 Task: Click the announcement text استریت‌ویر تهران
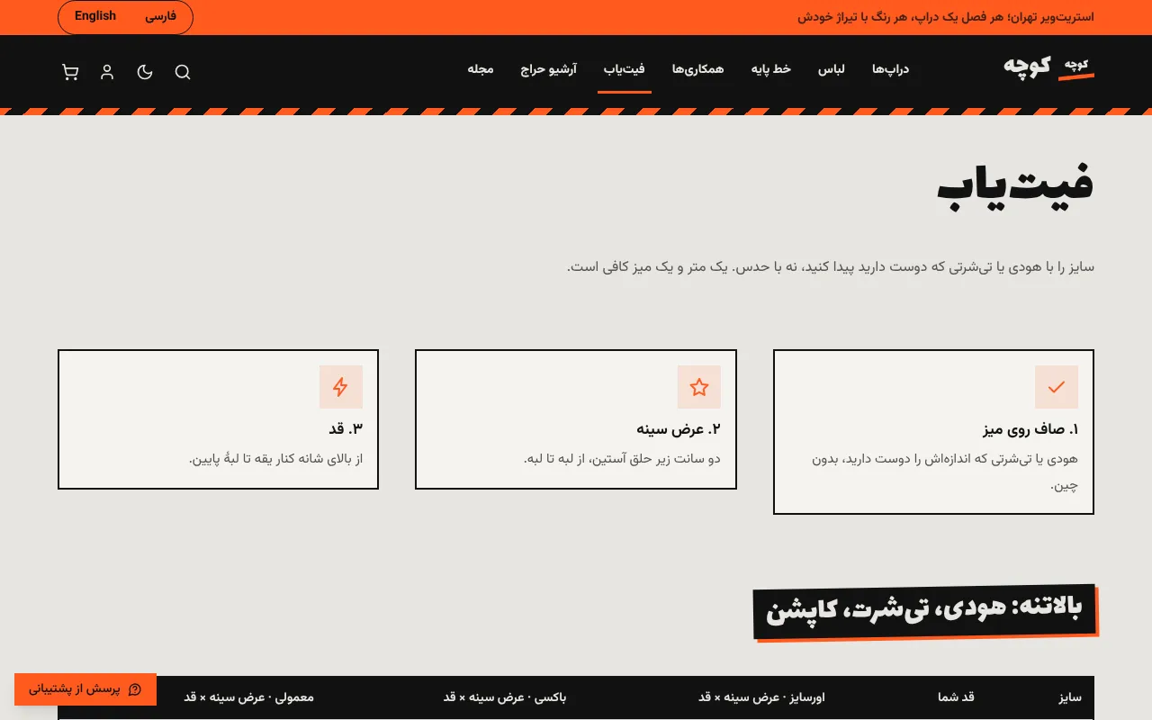coord(946,17)
